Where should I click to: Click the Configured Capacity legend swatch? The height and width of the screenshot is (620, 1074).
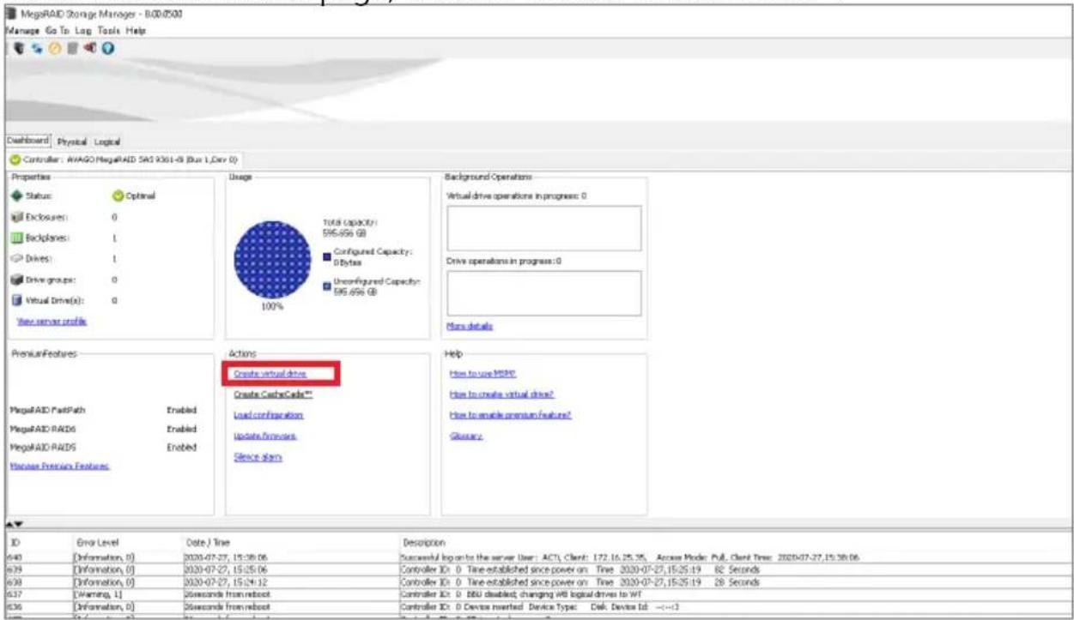pos(327,256)
